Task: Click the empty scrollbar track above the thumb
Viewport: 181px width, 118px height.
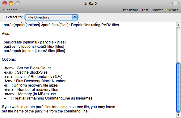Action: click(x=178, y=45)
